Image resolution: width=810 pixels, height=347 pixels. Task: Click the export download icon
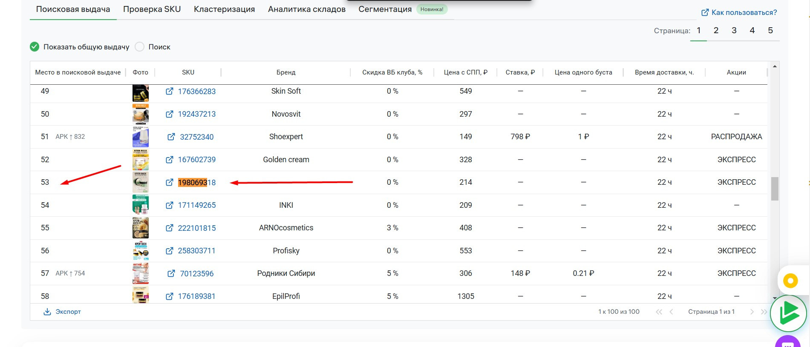47,312
